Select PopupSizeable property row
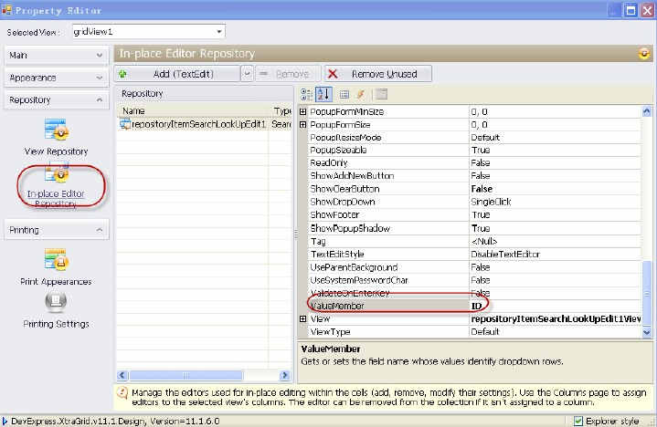 click(x=474, y=151)
